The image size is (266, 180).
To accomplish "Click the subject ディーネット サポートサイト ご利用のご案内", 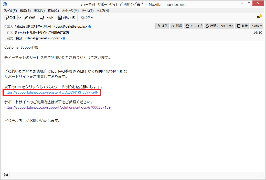I will point(41,32).
